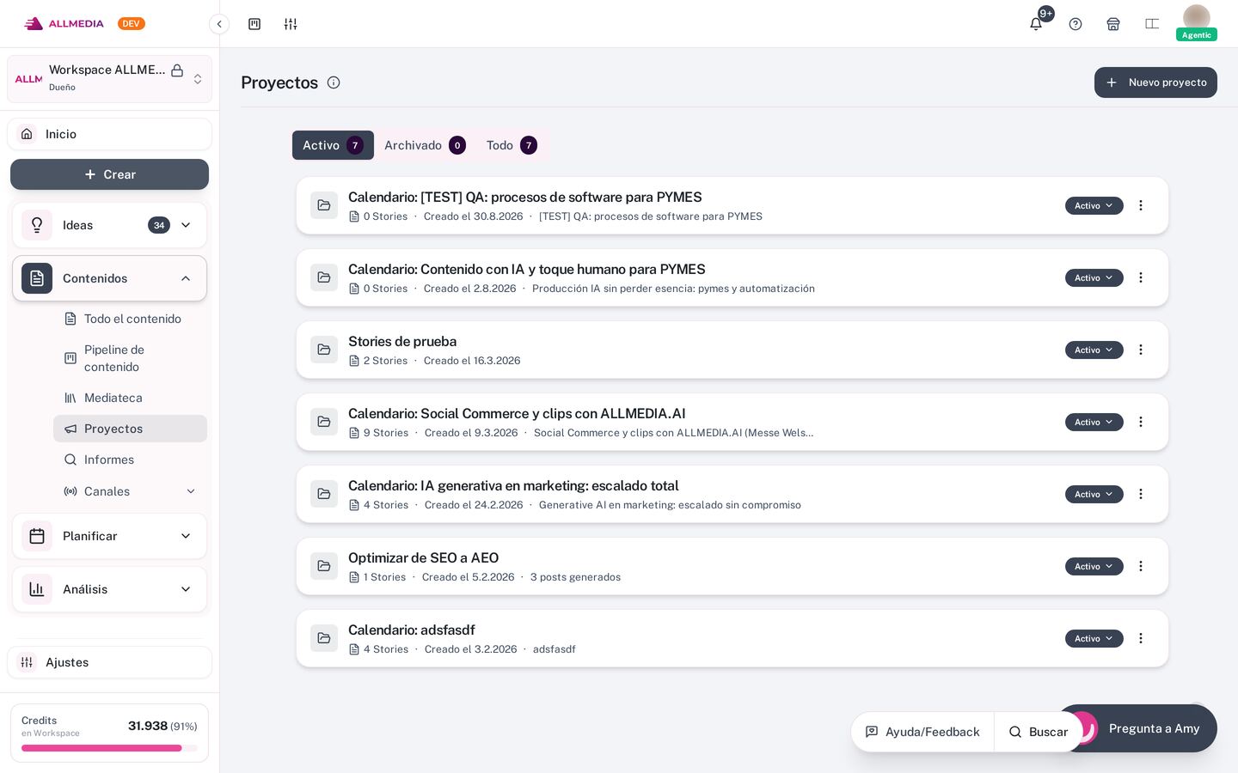Click the info icon beside Proyectos heading
1238x773 pixels.
[x=334, y=82]
